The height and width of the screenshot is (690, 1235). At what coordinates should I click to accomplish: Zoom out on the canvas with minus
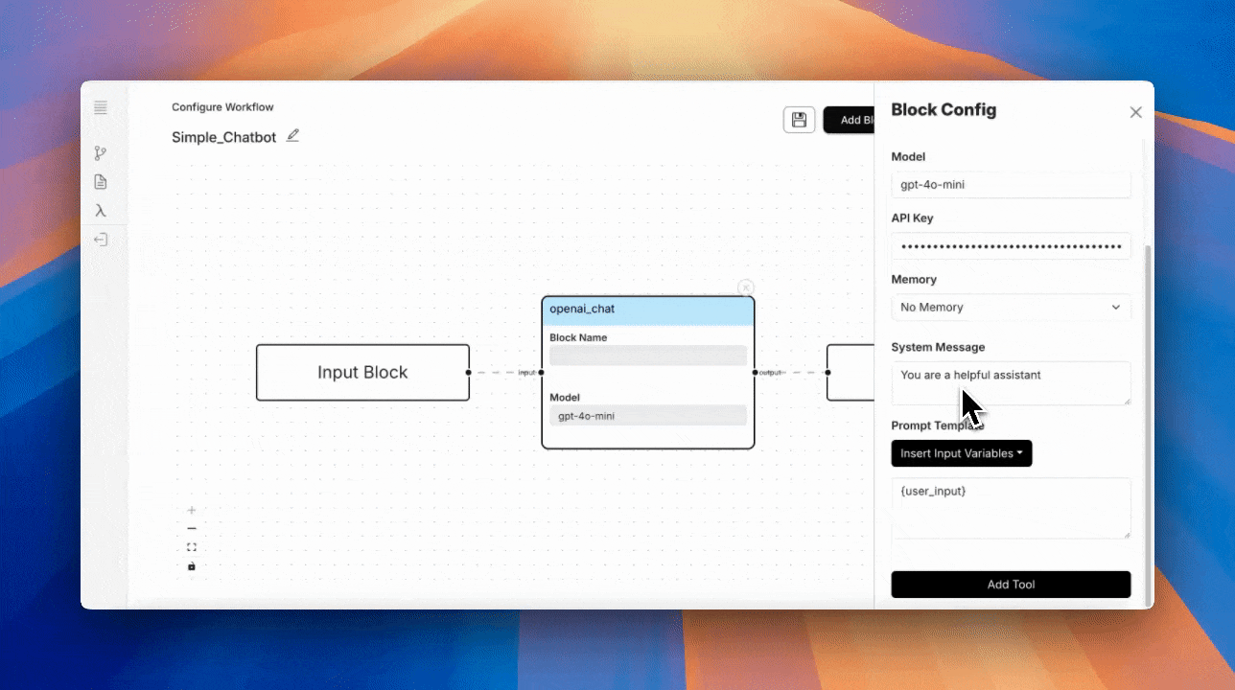192,529
